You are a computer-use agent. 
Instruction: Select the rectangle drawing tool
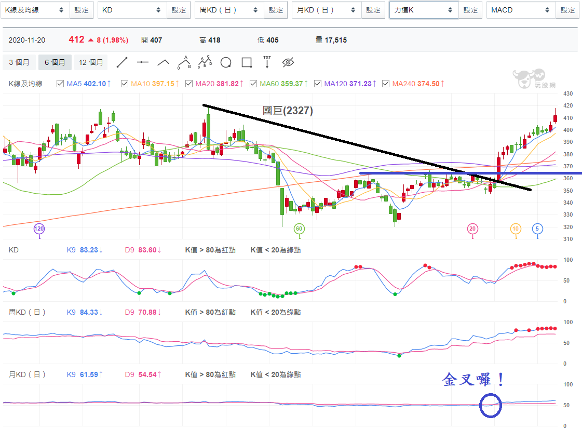pos(247,62)
